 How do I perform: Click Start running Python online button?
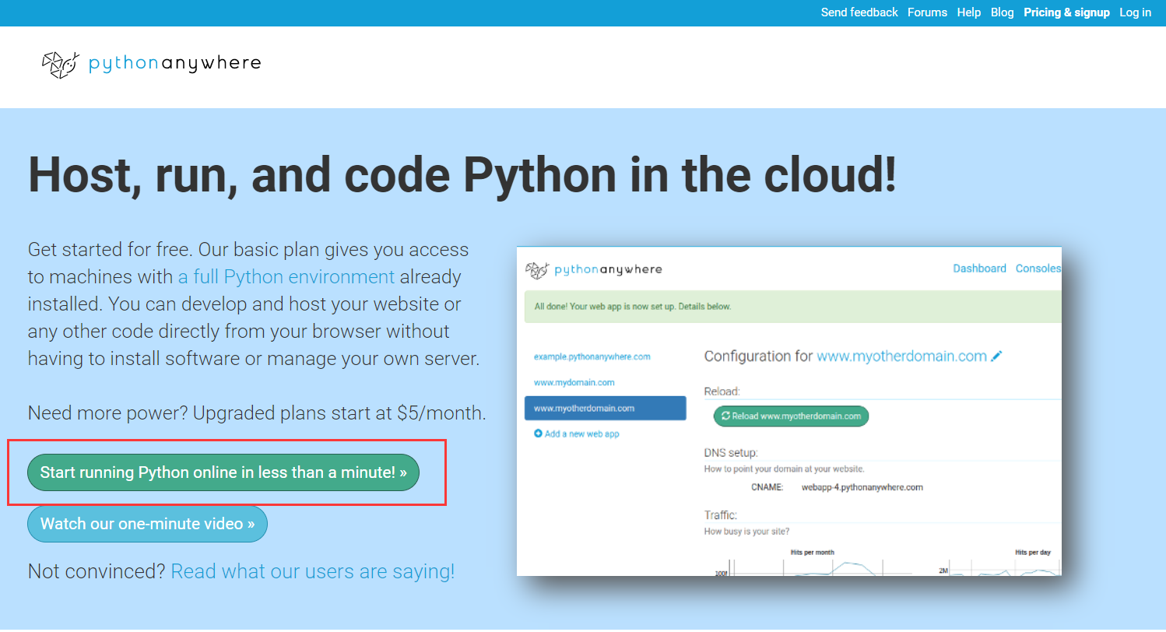pyautogui.click(x=223, y=472)
